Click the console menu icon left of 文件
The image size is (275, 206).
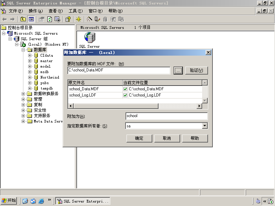click(x=3, y=11)
